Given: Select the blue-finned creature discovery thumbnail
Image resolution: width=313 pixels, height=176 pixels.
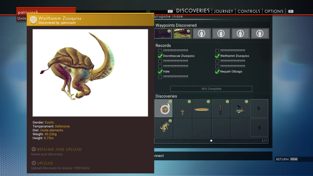Looking at the screenshot, I should [x=240, y=108].
